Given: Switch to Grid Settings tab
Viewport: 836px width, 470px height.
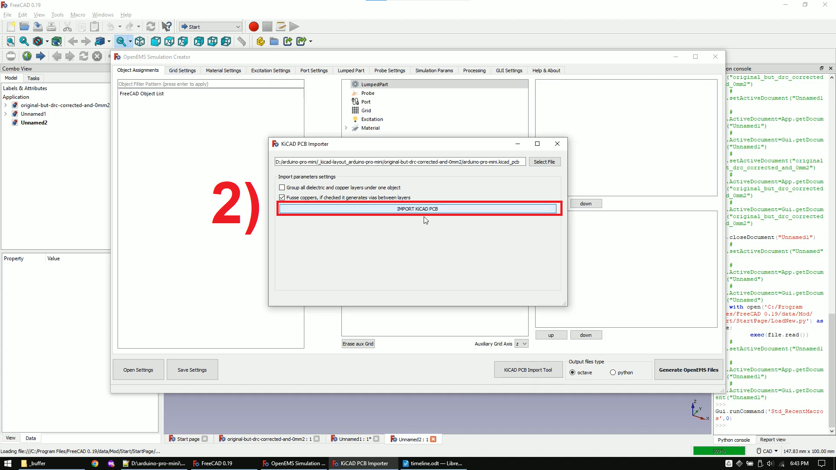Looking at the screenshot, I should pos(182,70).
